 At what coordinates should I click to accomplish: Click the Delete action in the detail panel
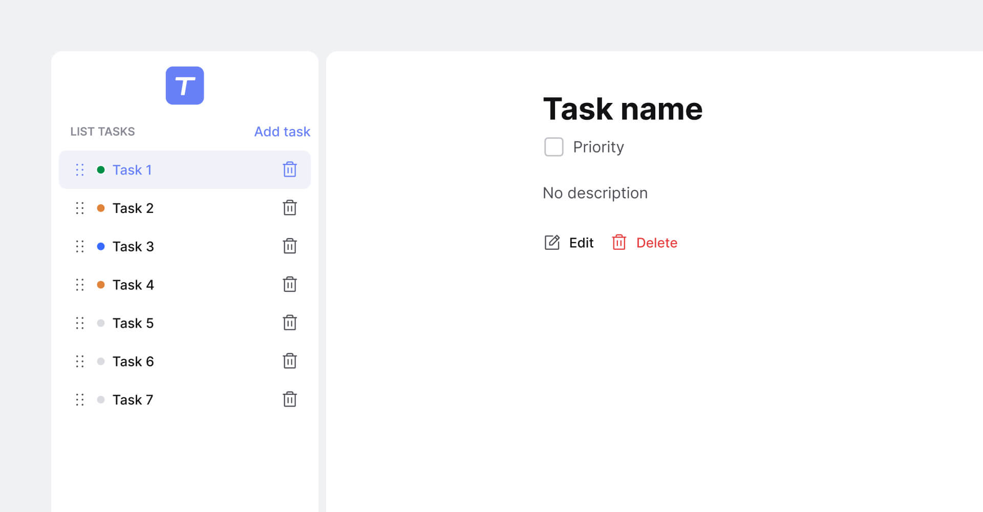[x=657, y=243]
